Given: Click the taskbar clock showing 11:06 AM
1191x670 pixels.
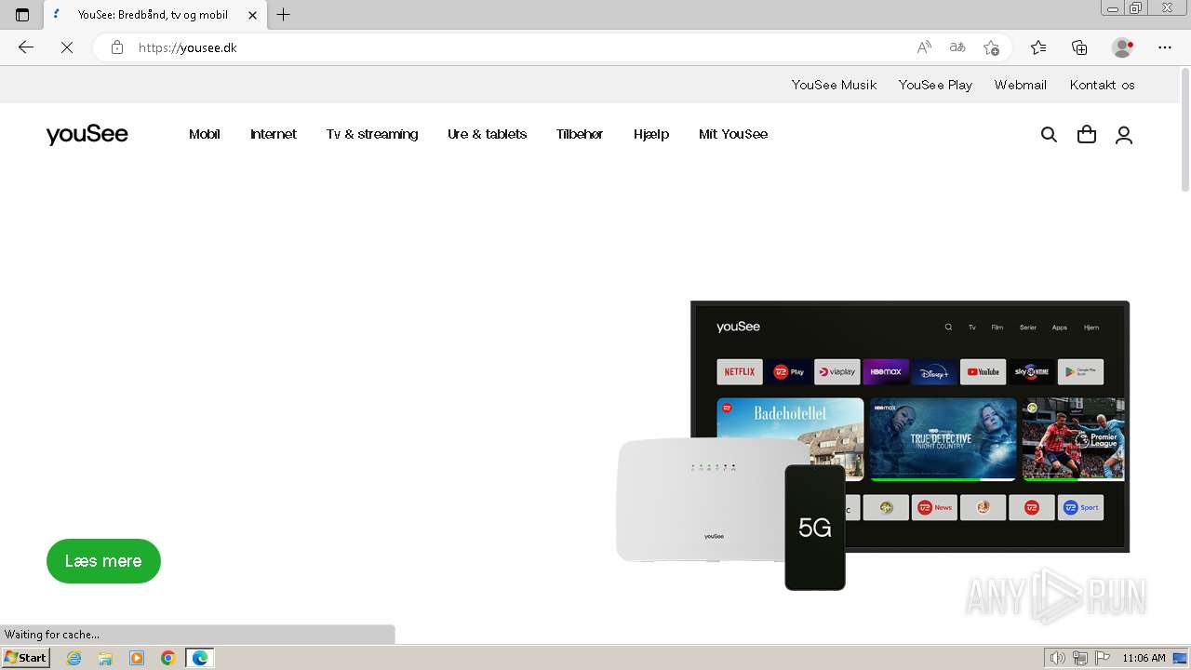Looking at the screenshot, I should point(1144,658).
